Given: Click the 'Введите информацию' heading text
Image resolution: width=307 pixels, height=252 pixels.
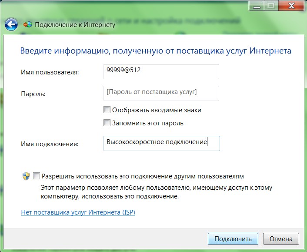Looking at the screenshot, I should click(156, 51).
